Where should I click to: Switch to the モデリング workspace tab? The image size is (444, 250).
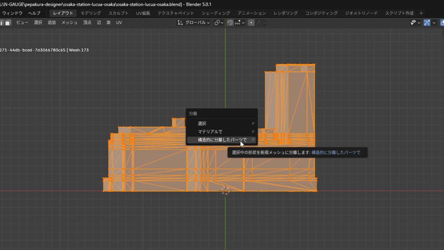point(91,13)
